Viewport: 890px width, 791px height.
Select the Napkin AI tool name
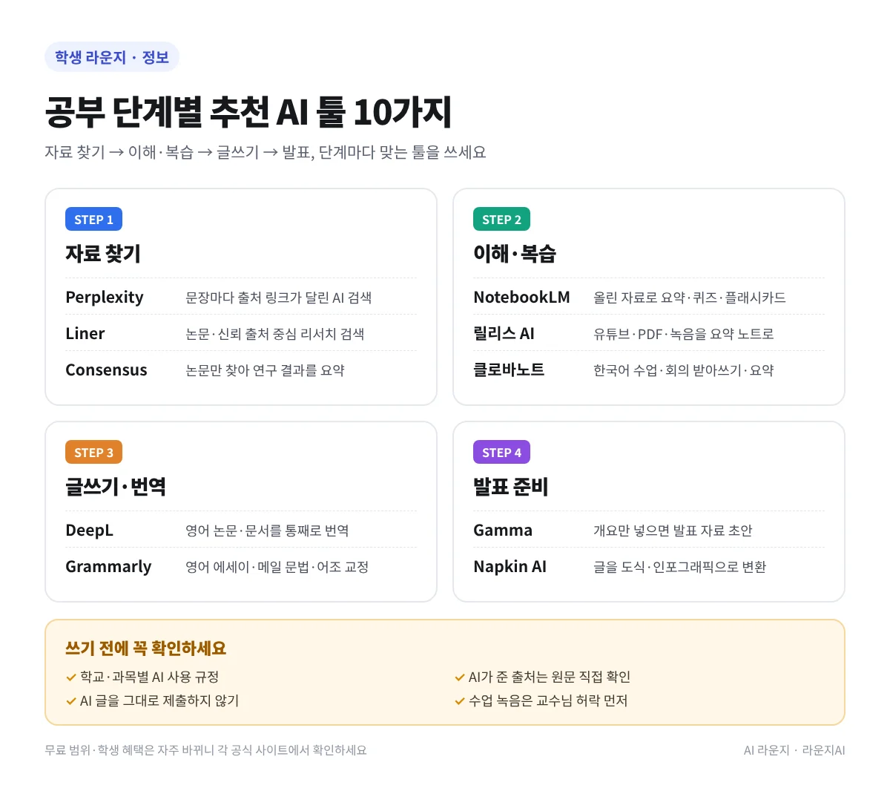[510, 566]
